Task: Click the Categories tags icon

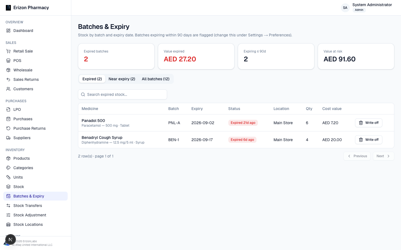Action: tap(8, 168)
